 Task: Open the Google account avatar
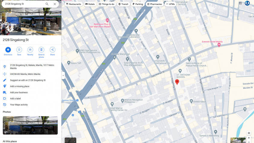(247, 3)
